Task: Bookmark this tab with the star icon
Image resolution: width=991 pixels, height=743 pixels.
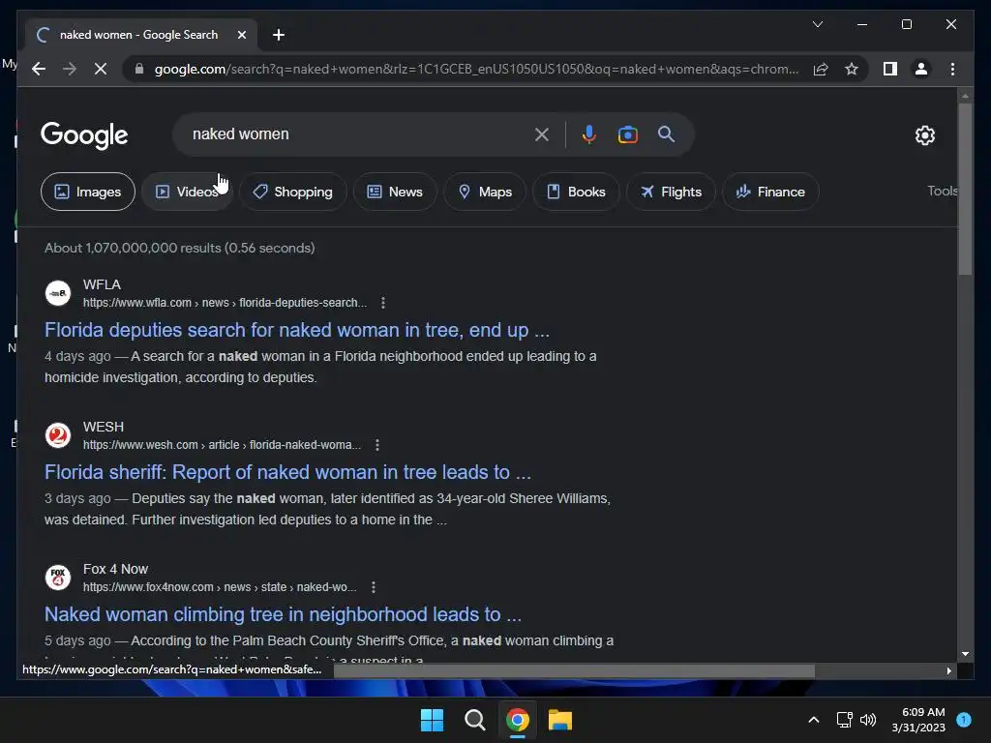Action: 852,69
